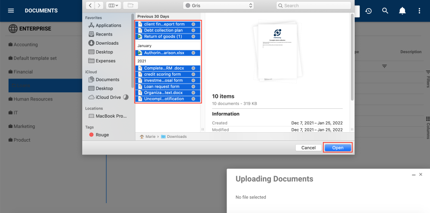Open Downloads in Favorites sidebar
Image resolution: width=430 pixels, height=213 pixels.
click(103, 43)
